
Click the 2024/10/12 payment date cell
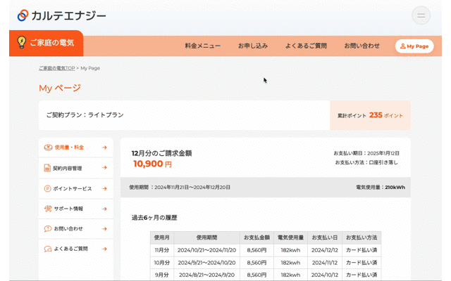coord(325,275)
